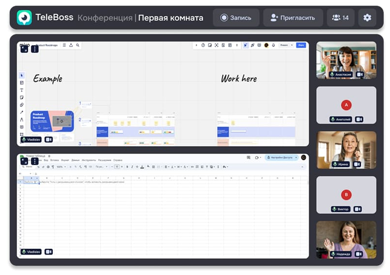Toggle Анастасия's camera icon
Viewport: 390px width, 275px height.
point(360,75)
